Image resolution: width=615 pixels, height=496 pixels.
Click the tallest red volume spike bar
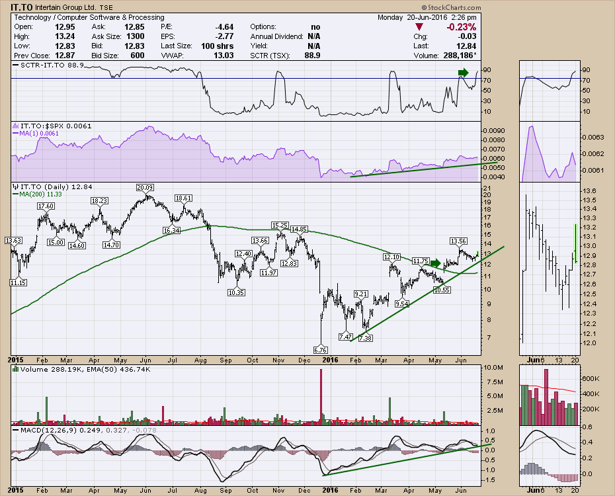(x=321, y=396)
